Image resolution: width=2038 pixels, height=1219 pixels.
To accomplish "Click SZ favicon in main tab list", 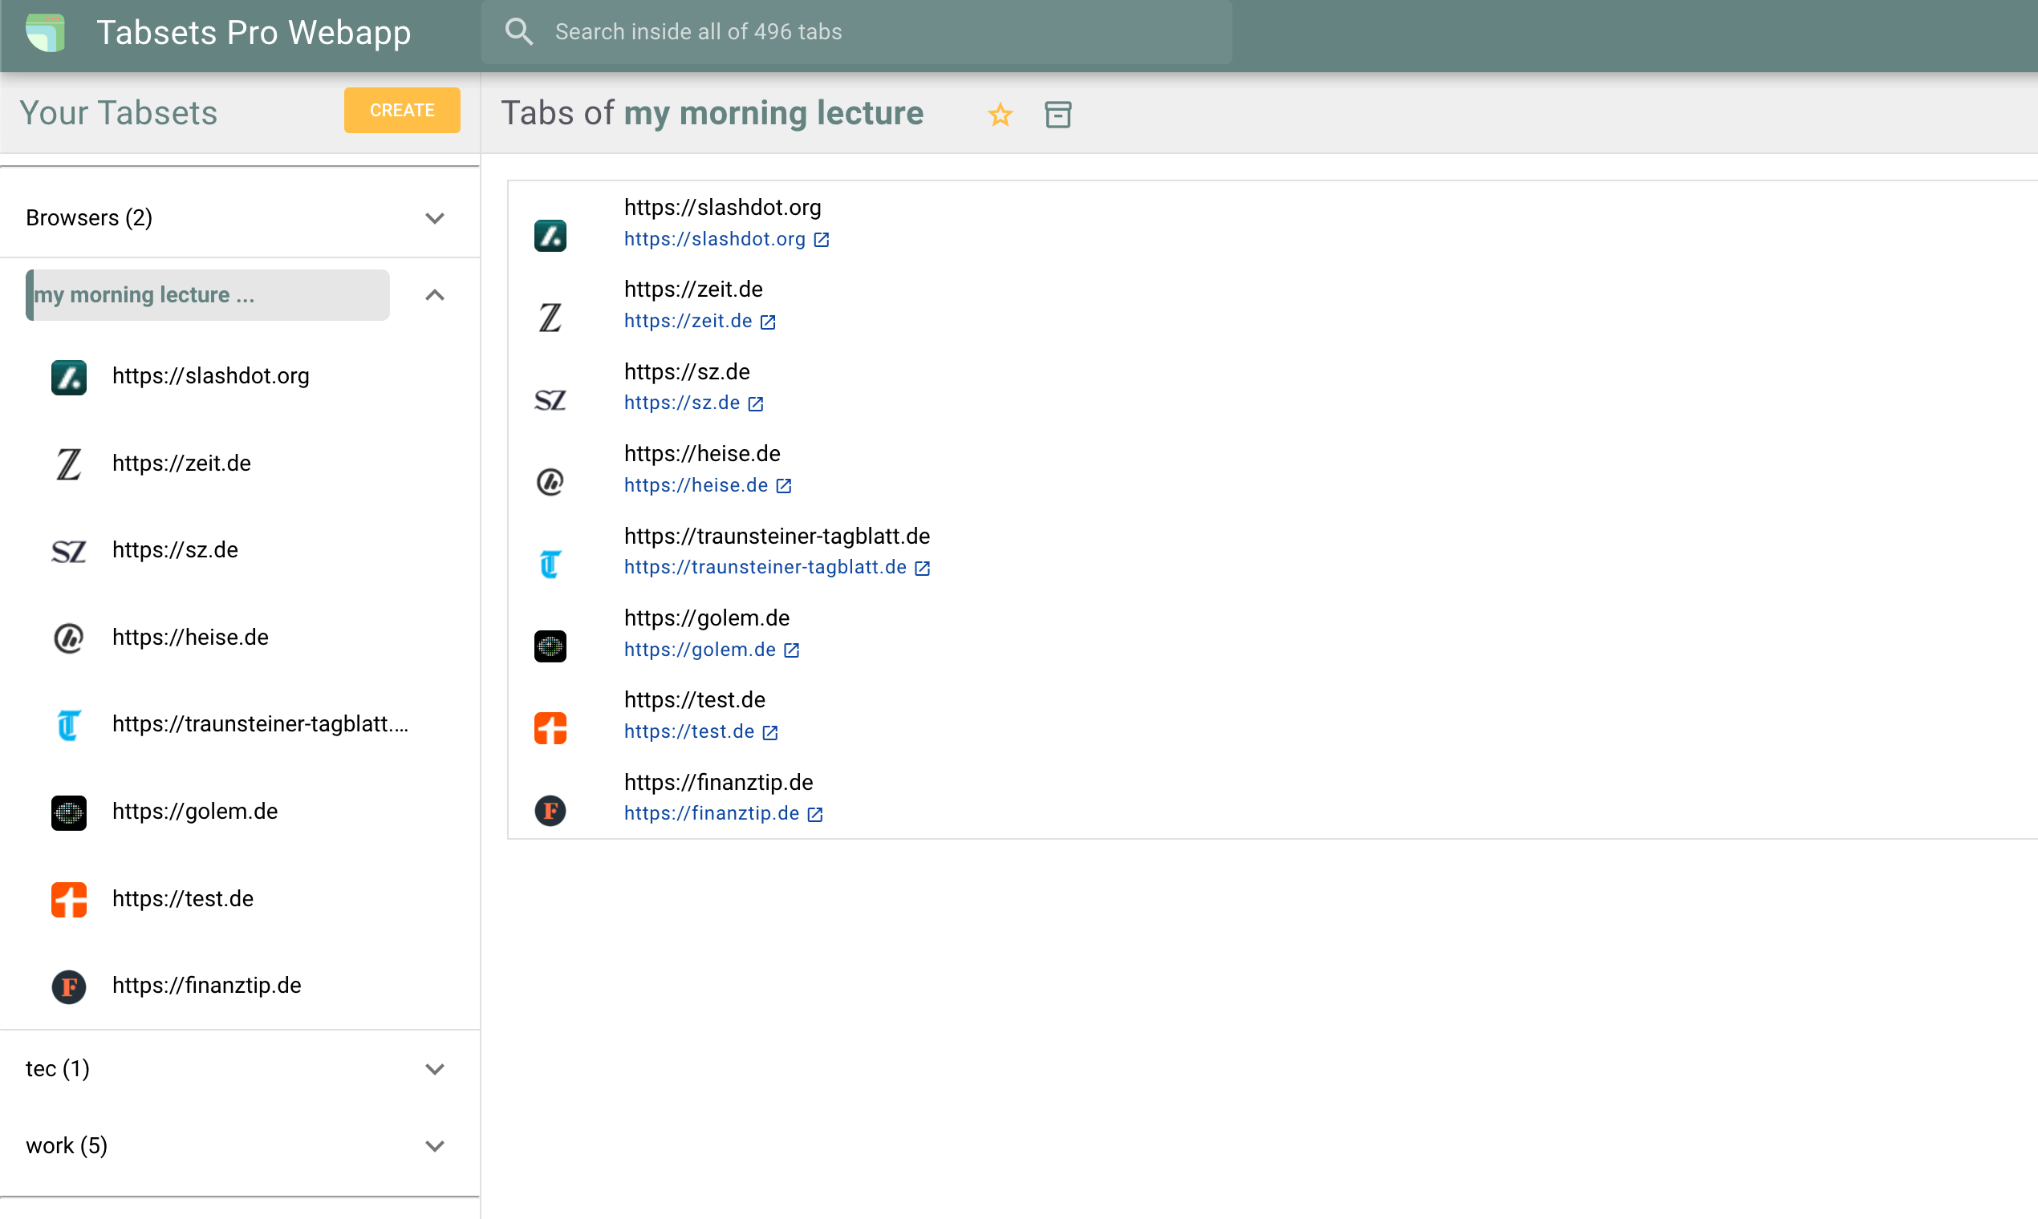I will (x=550, y=400).
